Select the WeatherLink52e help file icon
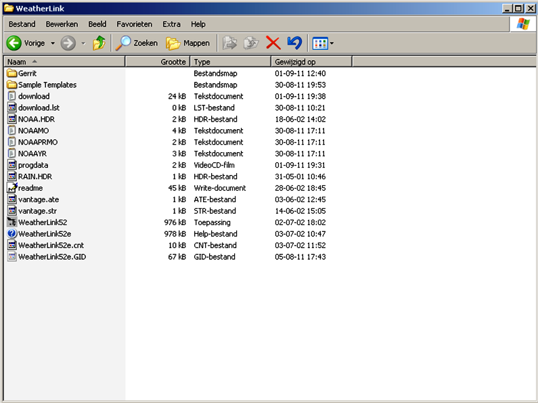Image resolution: width=538 pixels, height=403 pixels. [12, 234]
